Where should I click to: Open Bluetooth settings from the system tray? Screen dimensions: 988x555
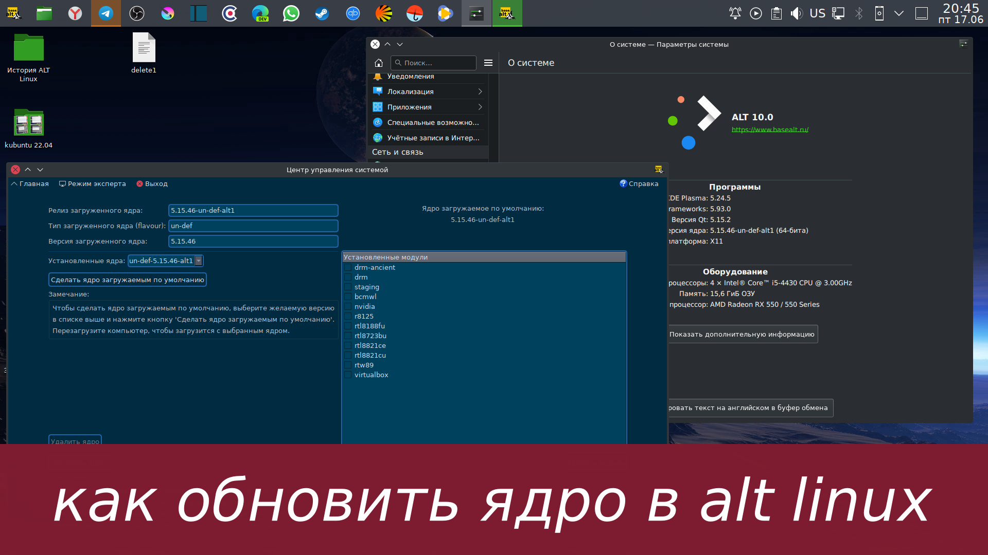click(859, 13)
